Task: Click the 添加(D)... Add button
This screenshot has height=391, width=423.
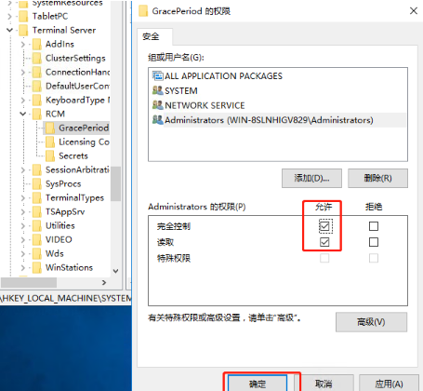Action: (x=311, y=178)
